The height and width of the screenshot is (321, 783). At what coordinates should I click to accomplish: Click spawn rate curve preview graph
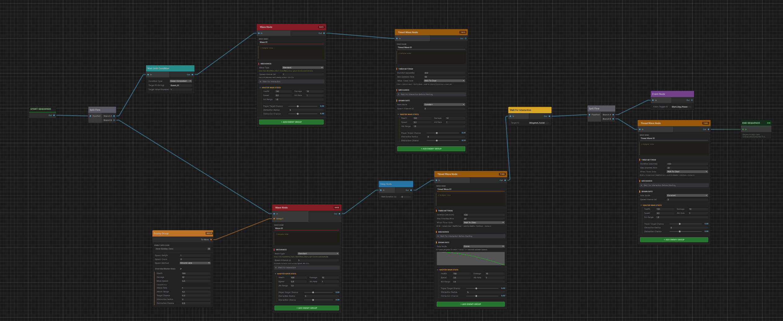click(x=471, y=259)
